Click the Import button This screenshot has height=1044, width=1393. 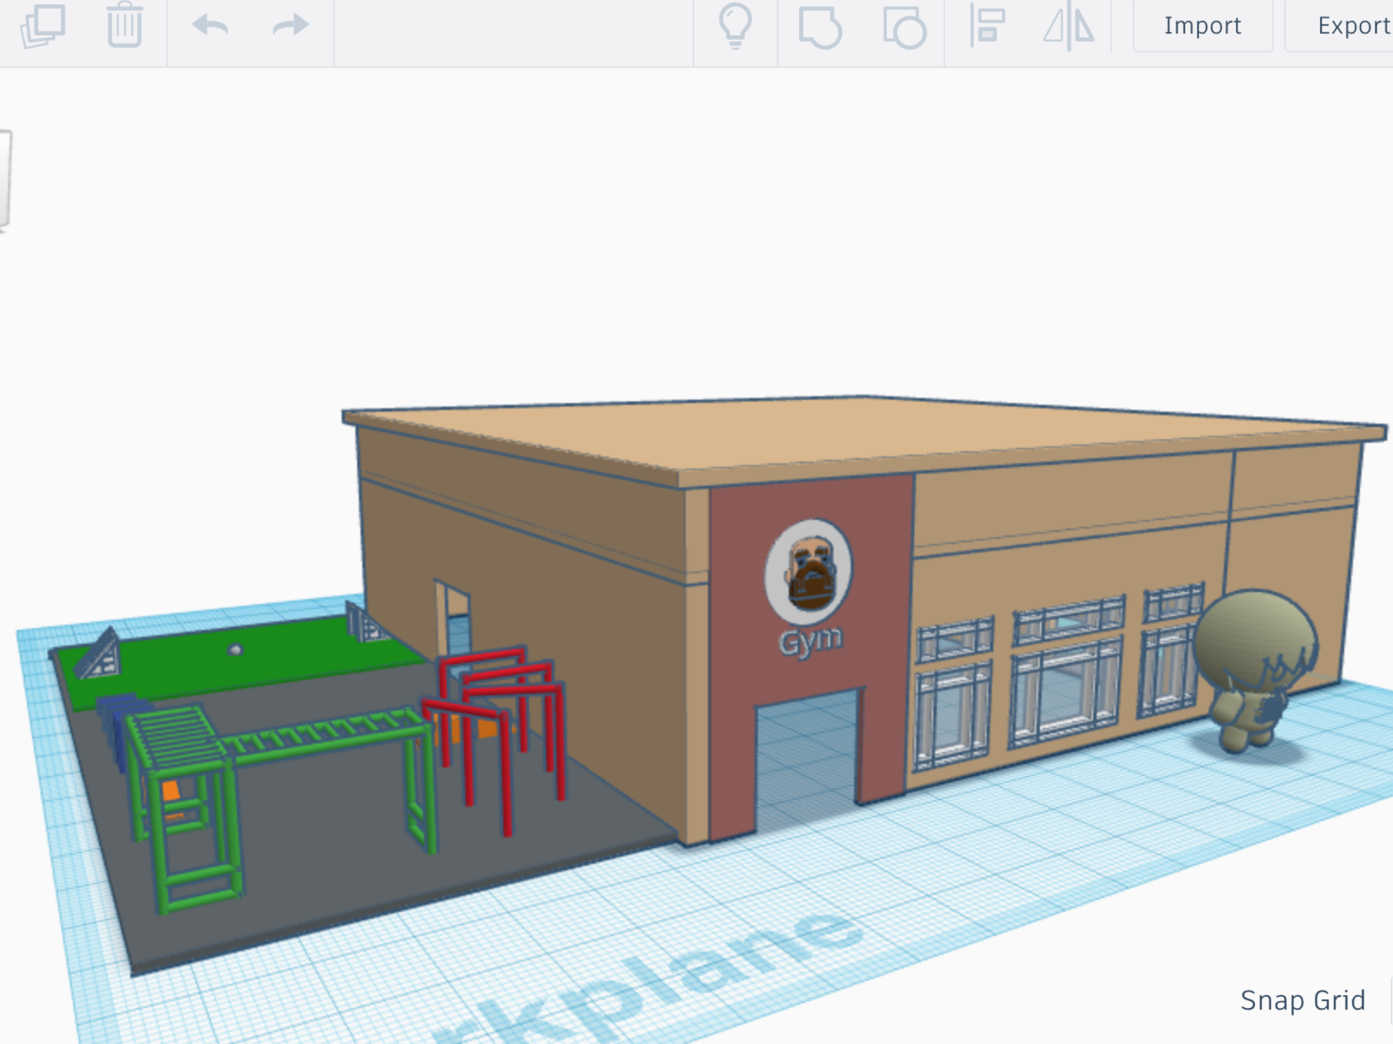pos(1203,26)
